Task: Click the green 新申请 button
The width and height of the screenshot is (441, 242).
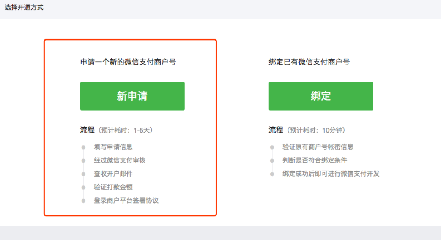Action: coord(132,96)
